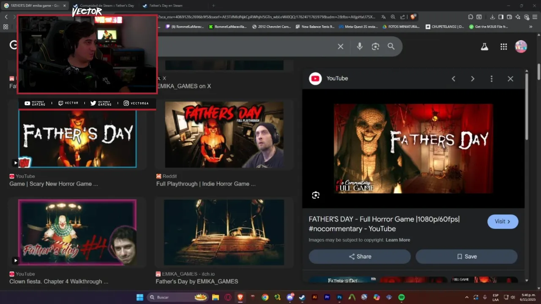Open CHUPETELAND2 bookmark
This screenshot has height=304, width=541.
coord(445,27)
